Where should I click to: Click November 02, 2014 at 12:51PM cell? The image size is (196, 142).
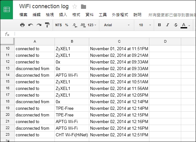pos(119,135)
